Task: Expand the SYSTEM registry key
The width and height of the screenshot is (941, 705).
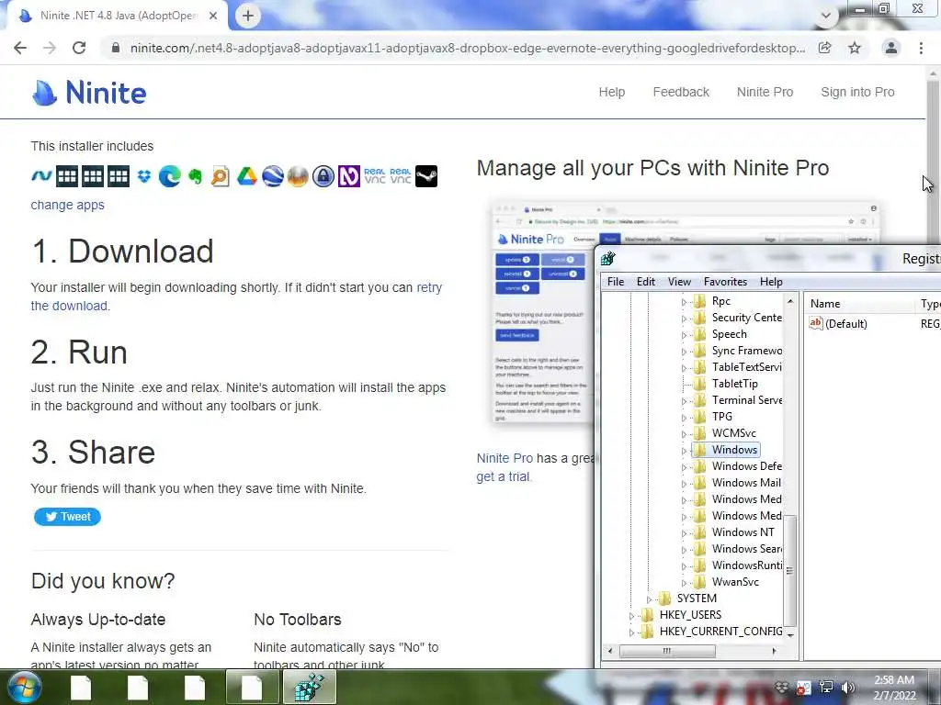Action: point(649,599)
